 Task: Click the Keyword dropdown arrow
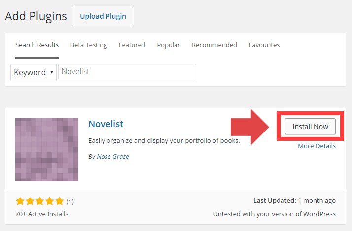pyautogui.click(x=51, y=72)
